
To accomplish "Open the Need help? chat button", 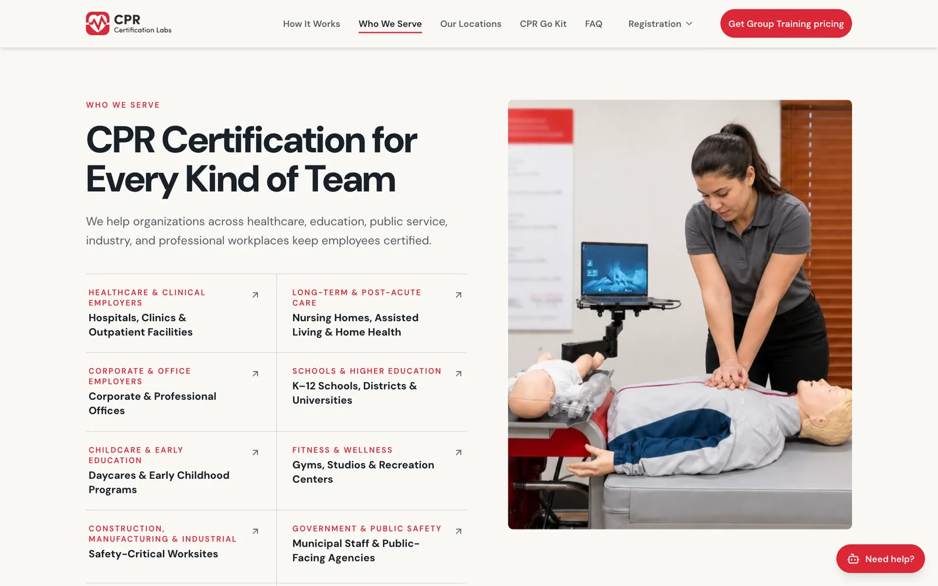I will pos(880,559).
